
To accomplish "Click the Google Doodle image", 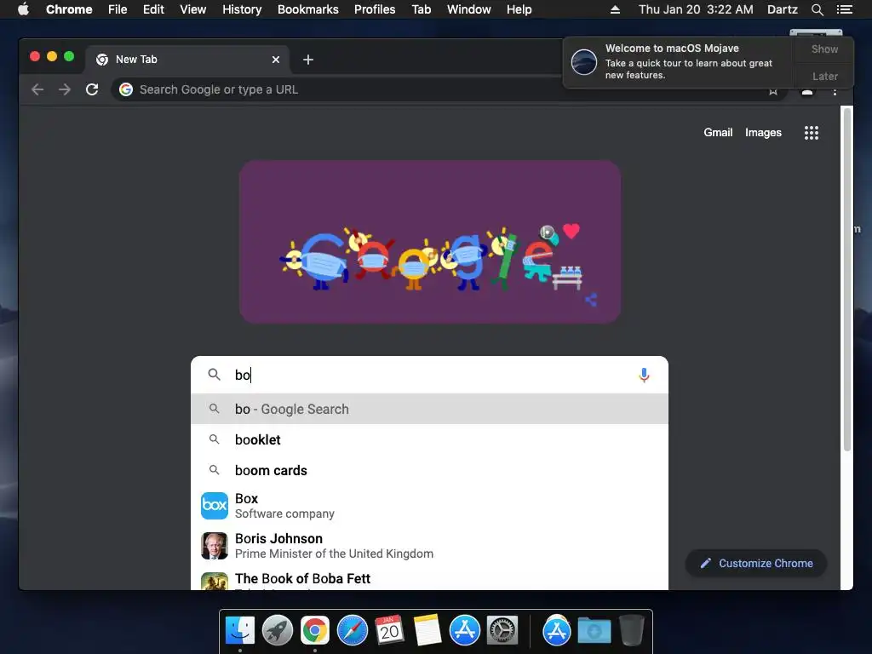I will 430,242.
